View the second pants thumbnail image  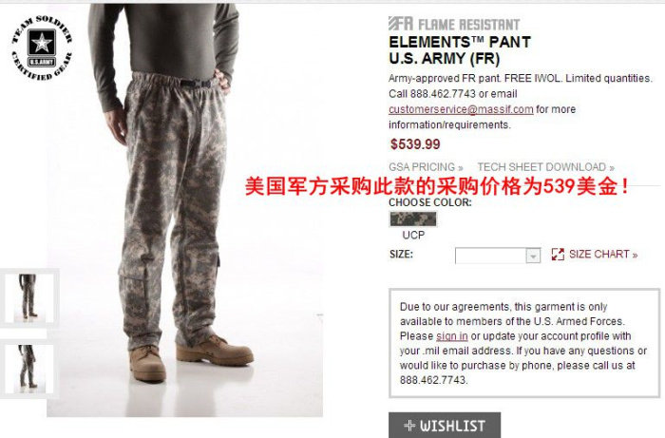tap(28, 368)
